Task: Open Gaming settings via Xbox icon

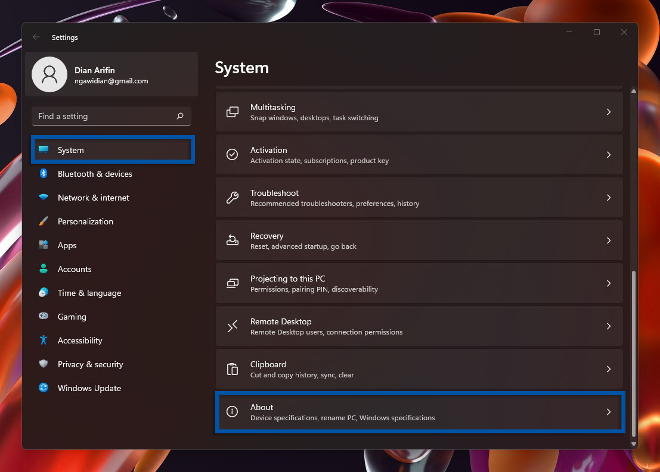Action: (x=44, y=316)
